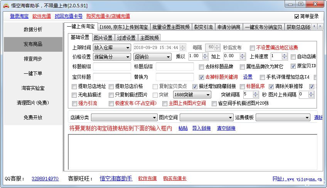Click the app logo icon in title bar
The width and height of the screenshot is (327, 188).
tap(5, 5)
